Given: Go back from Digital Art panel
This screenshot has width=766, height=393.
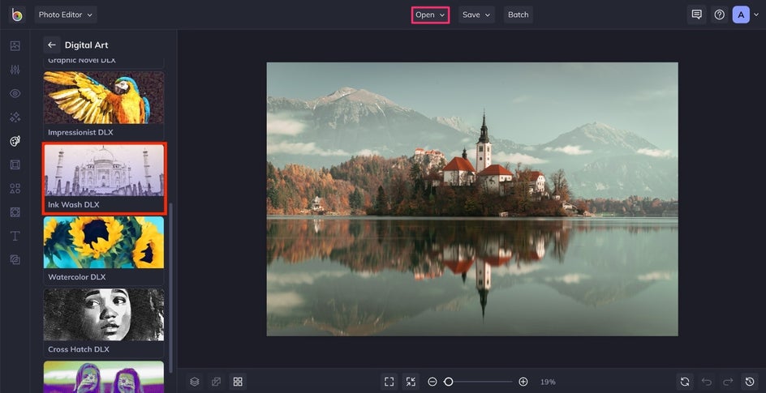Looking at the screenshot, I should [x=52, y=45].
